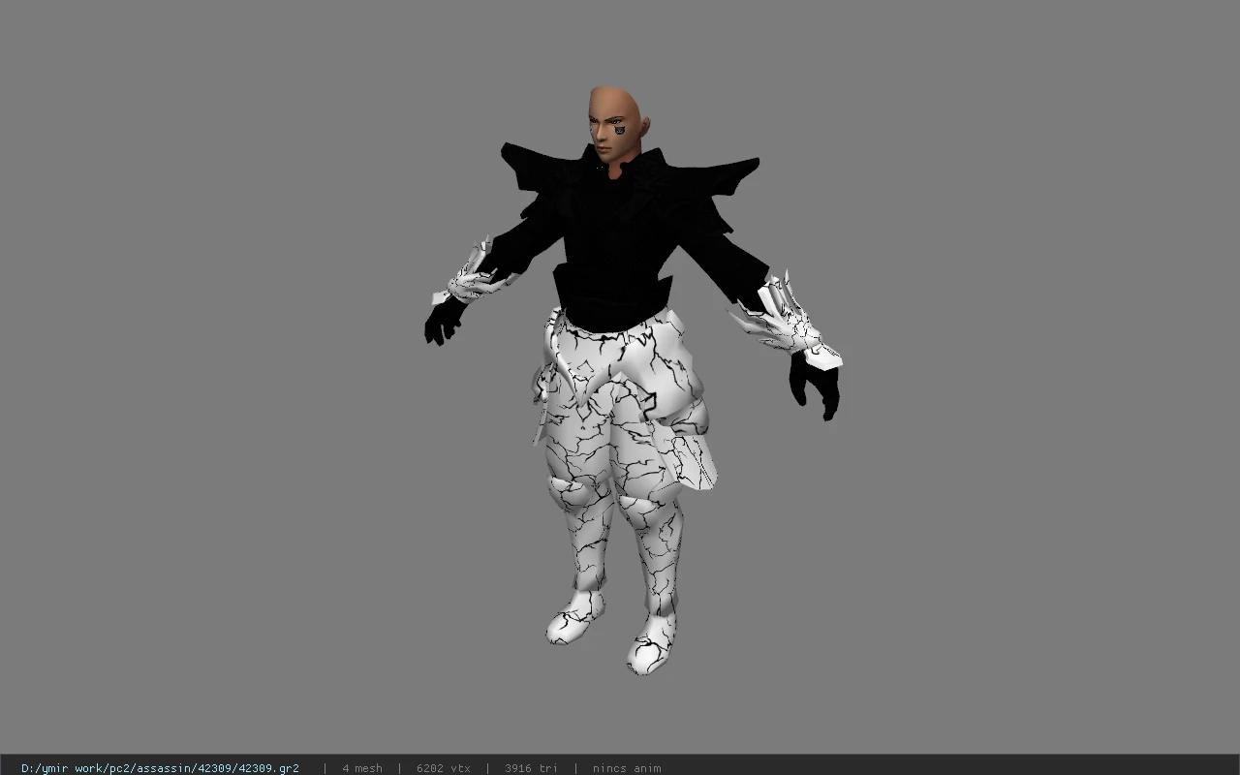Image resolution: width=1240 pixels, height=775 pixels.
Task: Click the '6202 vtx' vertex count
Action: point(444,768)
